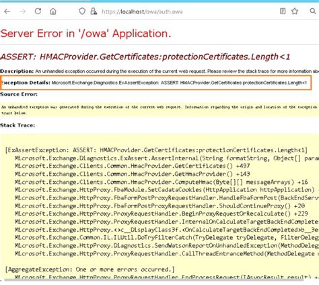Click the localhost/owa/auth.owa address field
Viewport: 319px width, 285px height.
[142, 11]
